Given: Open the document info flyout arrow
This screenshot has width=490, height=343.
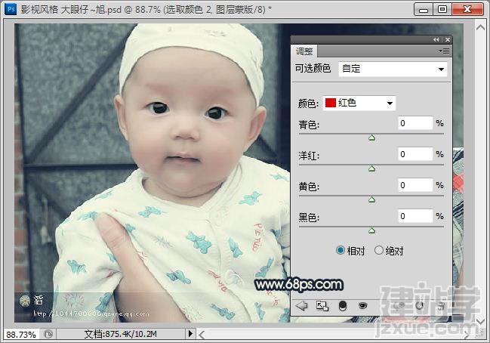Looking at the screenshot, I should click(190, 334).
